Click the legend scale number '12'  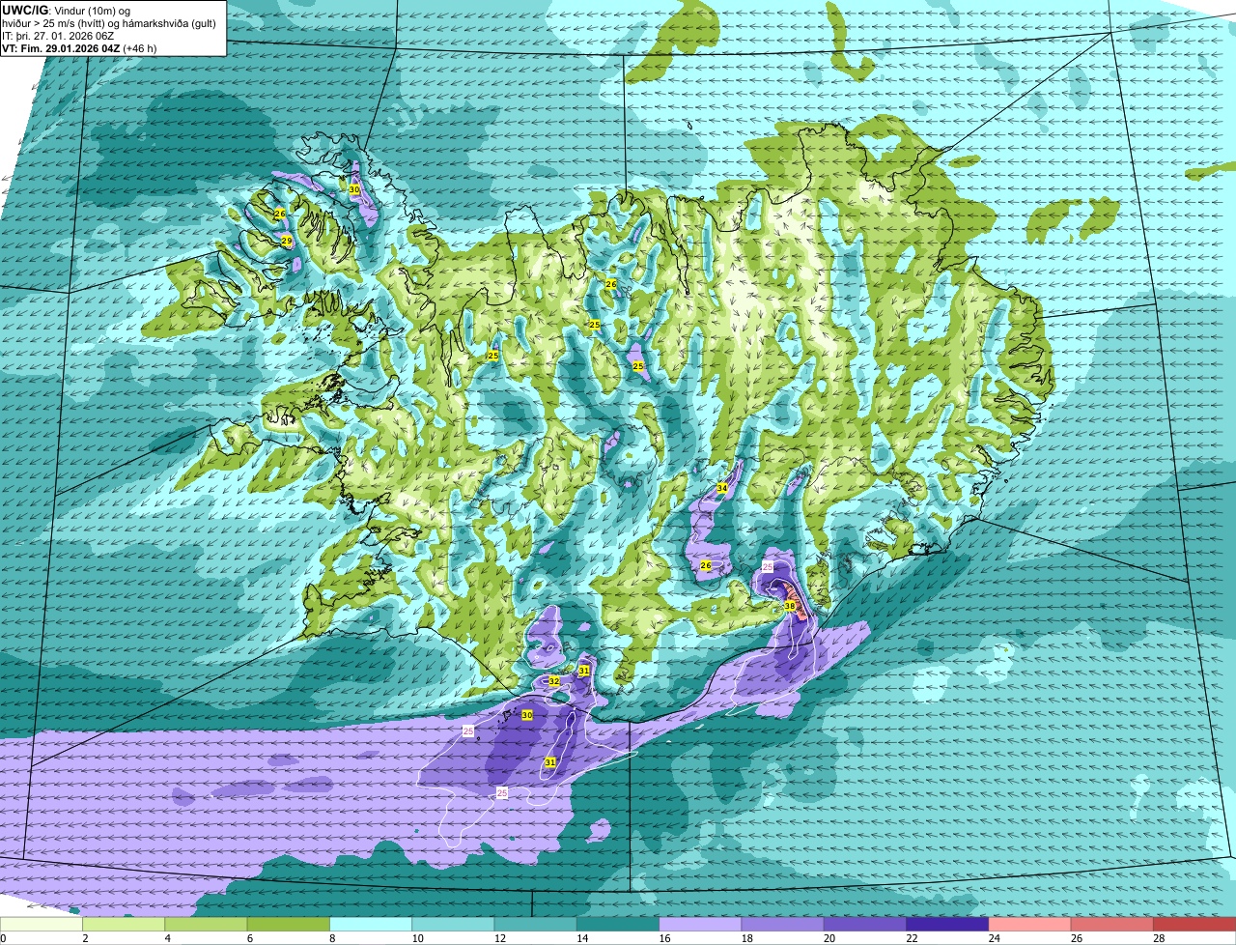(500, 938)
